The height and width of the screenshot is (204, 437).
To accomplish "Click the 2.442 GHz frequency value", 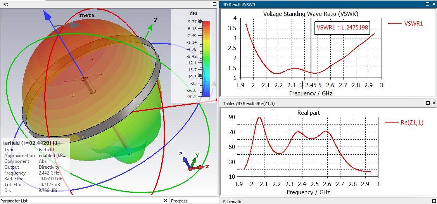I will pos(48,173).
